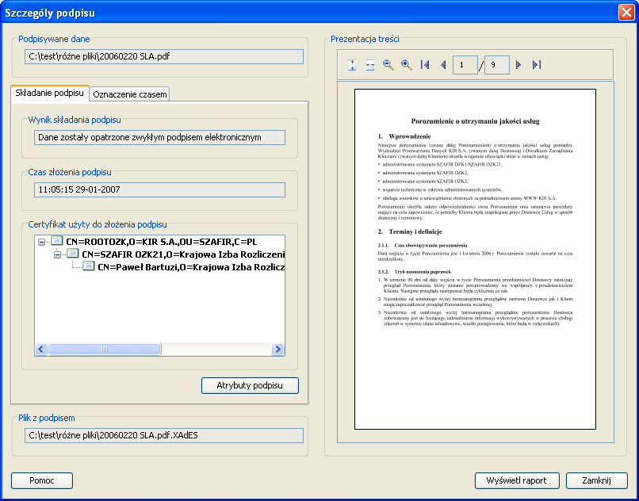Switch to Składanie podpisu tab
This screenshot has height=501, width=639.
point(50,93)
